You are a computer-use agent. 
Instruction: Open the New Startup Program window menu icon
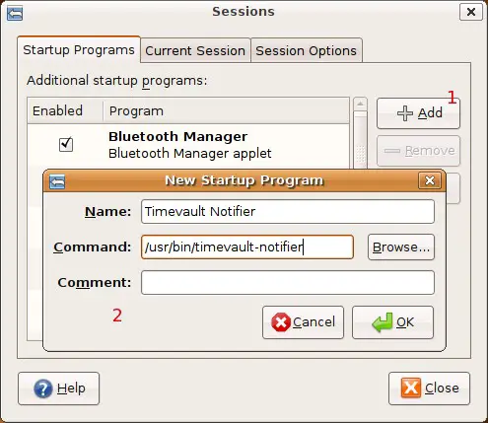tap(57, 181)
